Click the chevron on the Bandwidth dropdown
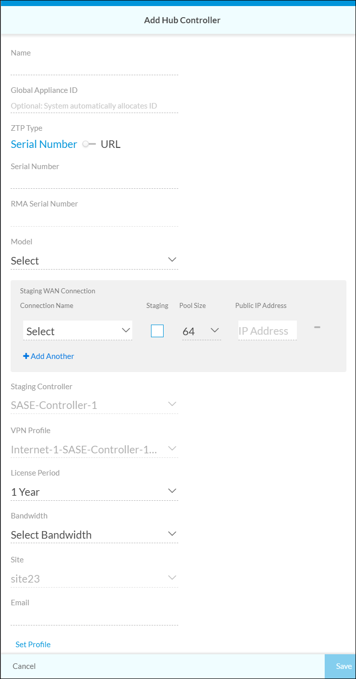356x679 pixels. coord(172,534)
